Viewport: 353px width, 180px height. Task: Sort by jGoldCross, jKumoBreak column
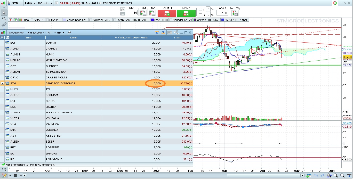[x=131, y=38]
